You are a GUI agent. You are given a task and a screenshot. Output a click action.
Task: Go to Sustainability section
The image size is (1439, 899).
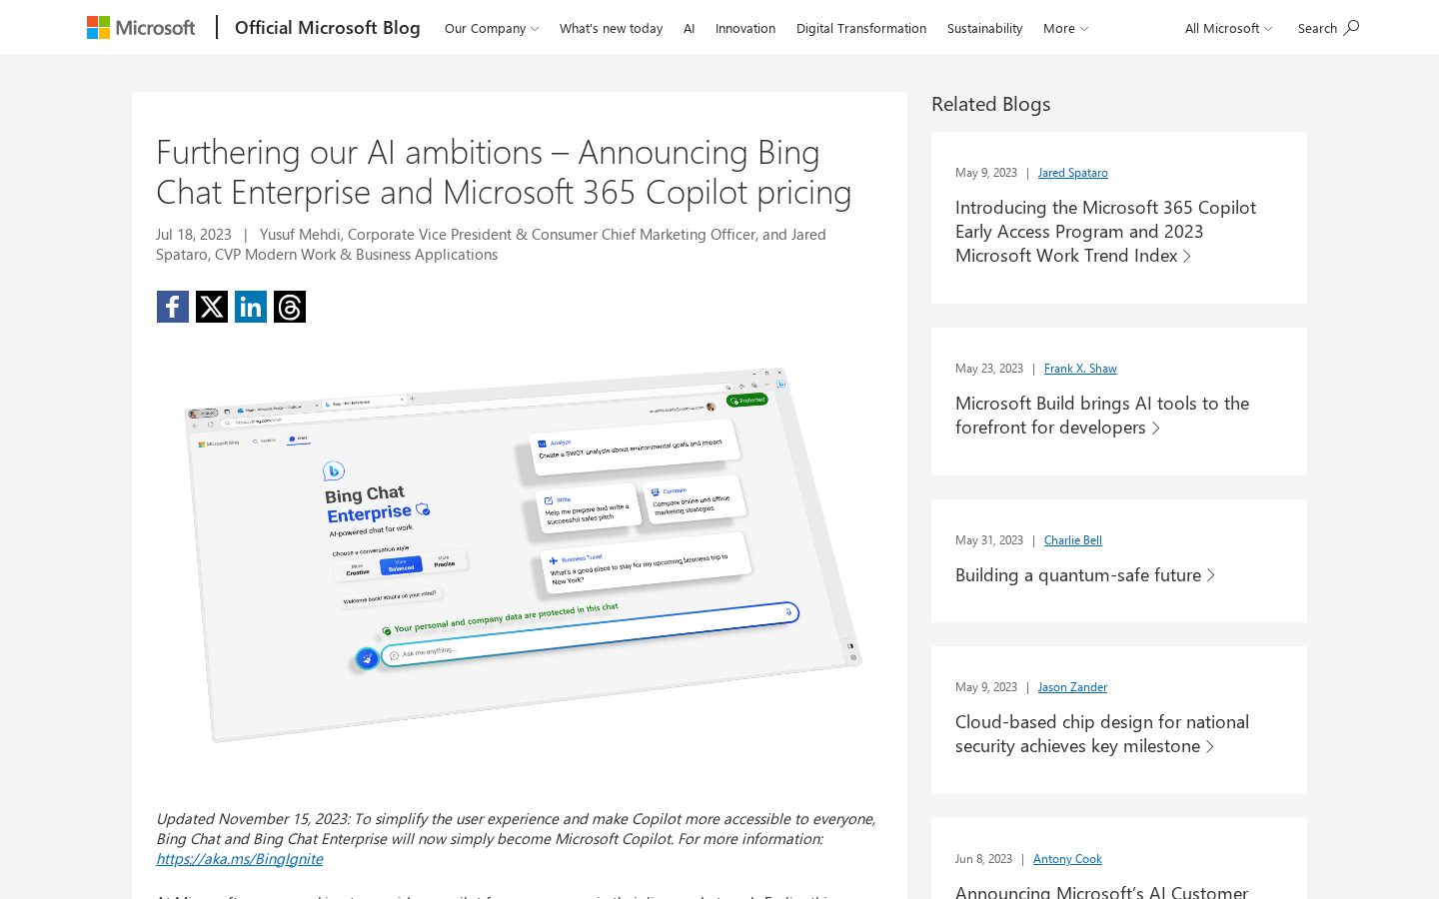984,28
